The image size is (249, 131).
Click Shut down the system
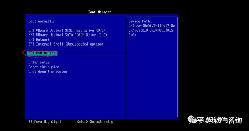pyautogui.click(x=48, y=71)
